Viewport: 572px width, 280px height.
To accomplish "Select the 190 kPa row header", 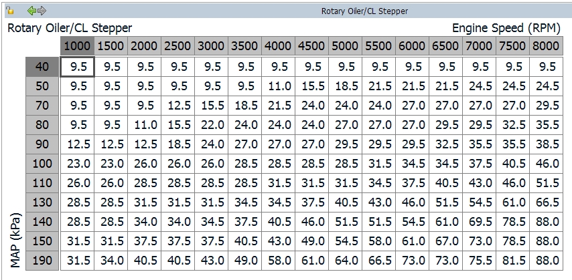I will [x=42, y=261].
